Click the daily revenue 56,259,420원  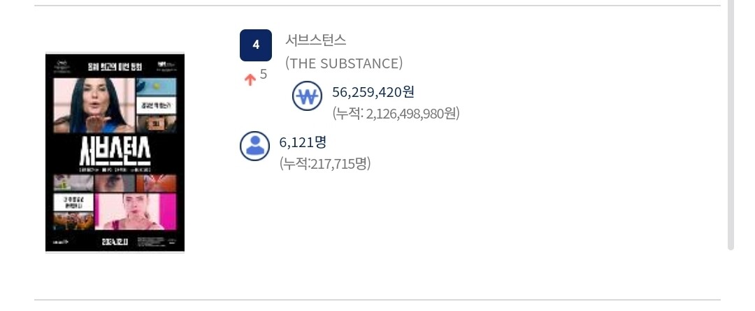point(373,92)
